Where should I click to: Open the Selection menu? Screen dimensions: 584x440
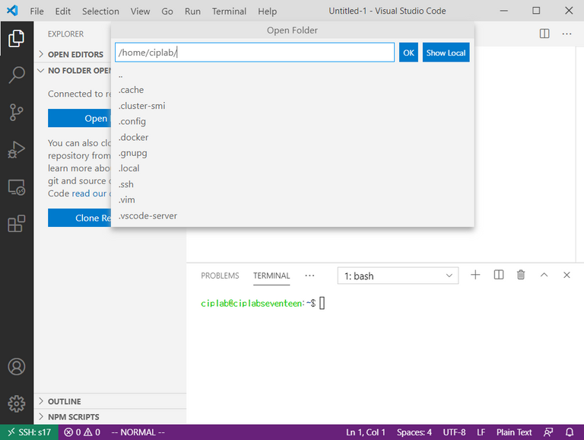(100, 11)
